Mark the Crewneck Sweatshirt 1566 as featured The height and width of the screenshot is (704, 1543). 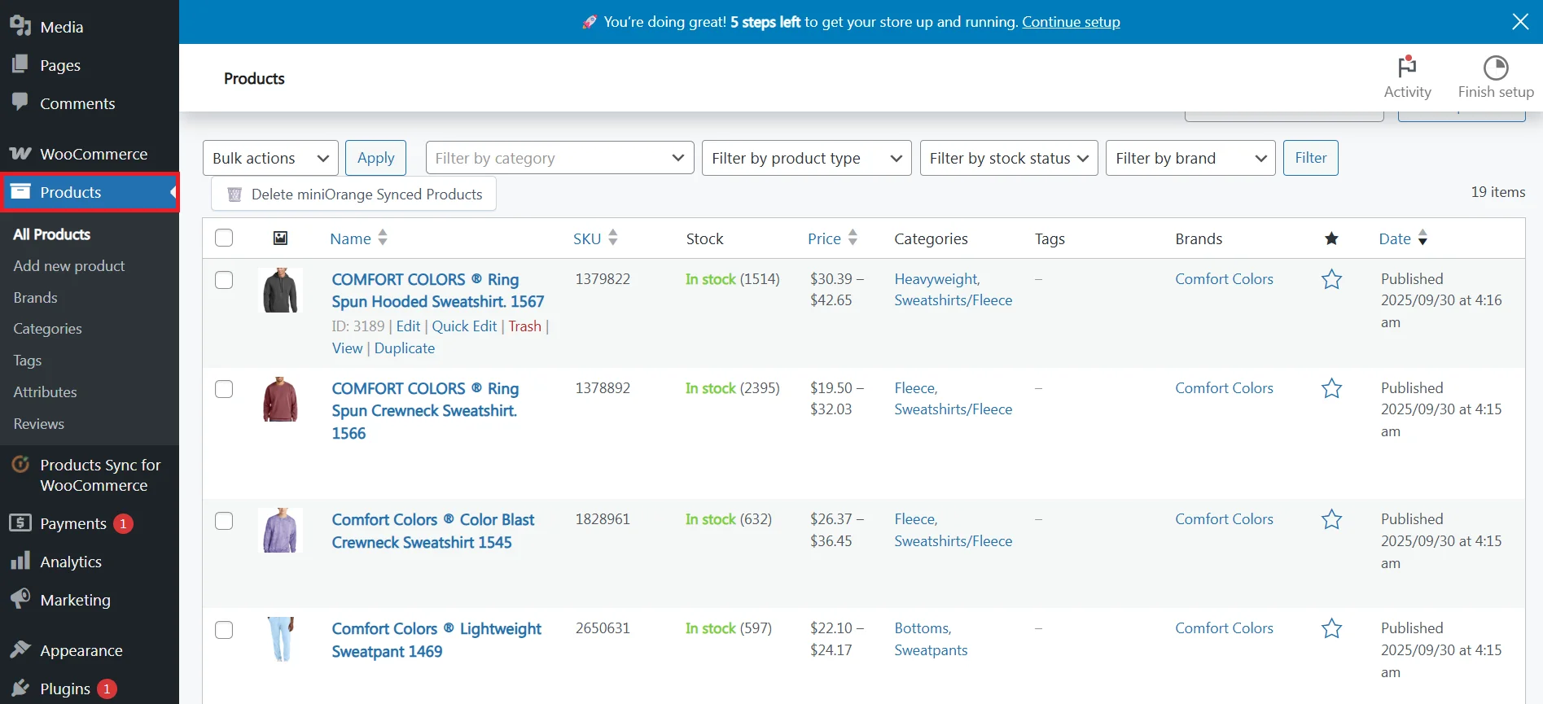coord(1331,389)
